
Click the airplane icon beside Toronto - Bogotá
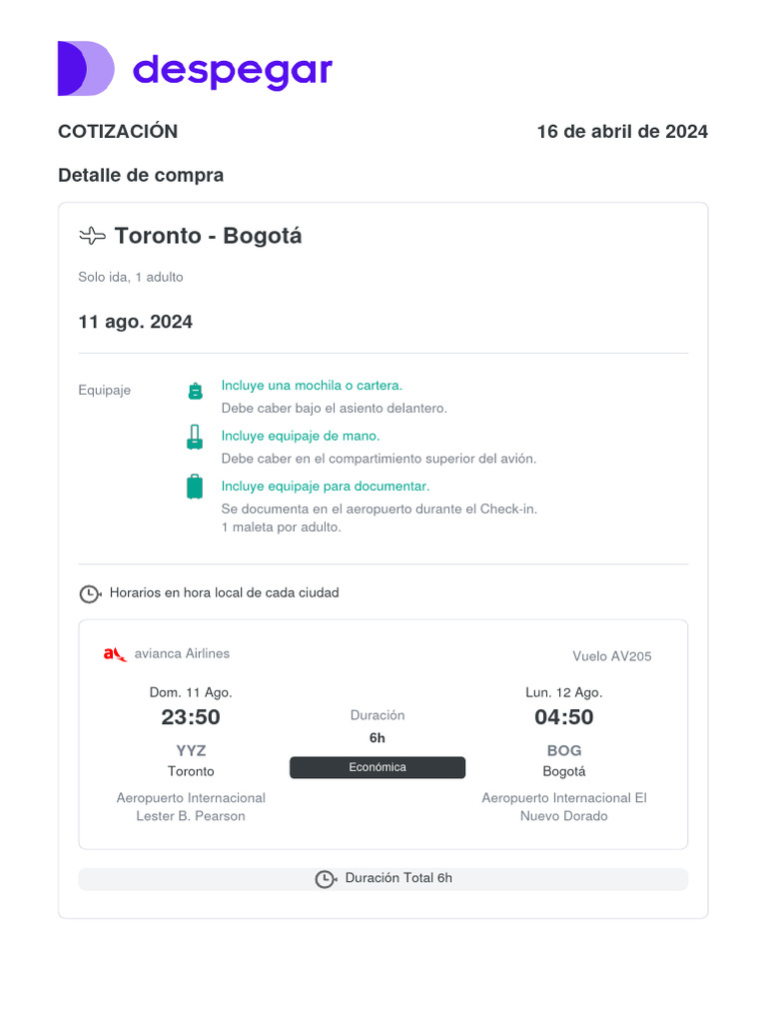click(x=92, y=236)
